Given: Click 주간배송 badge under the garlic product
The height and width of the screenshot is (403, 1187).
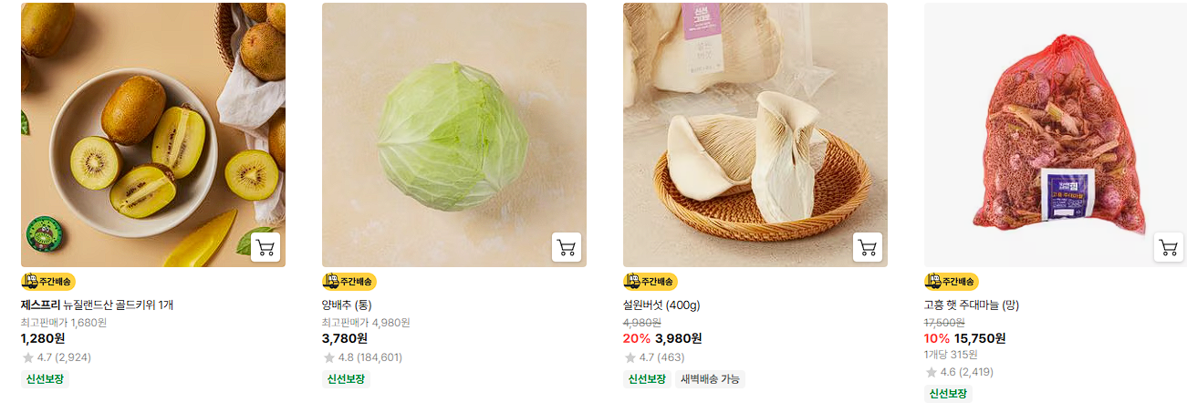Looking at the screenshot, I should click(x=952, y=282).
